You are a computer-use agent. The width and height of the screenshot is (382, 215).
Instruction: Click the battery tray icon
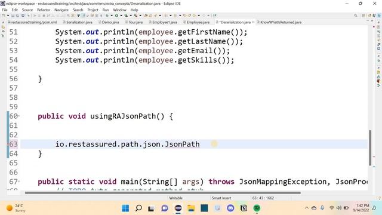click(x=346, y=208)
